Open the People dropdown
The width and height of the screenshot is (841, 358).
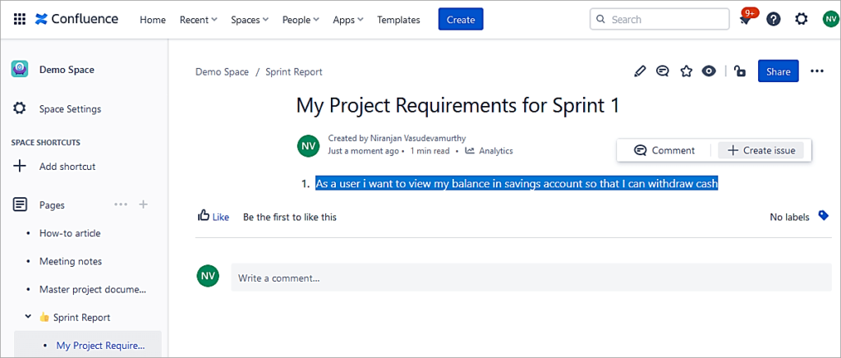click(x=301, y=20)
